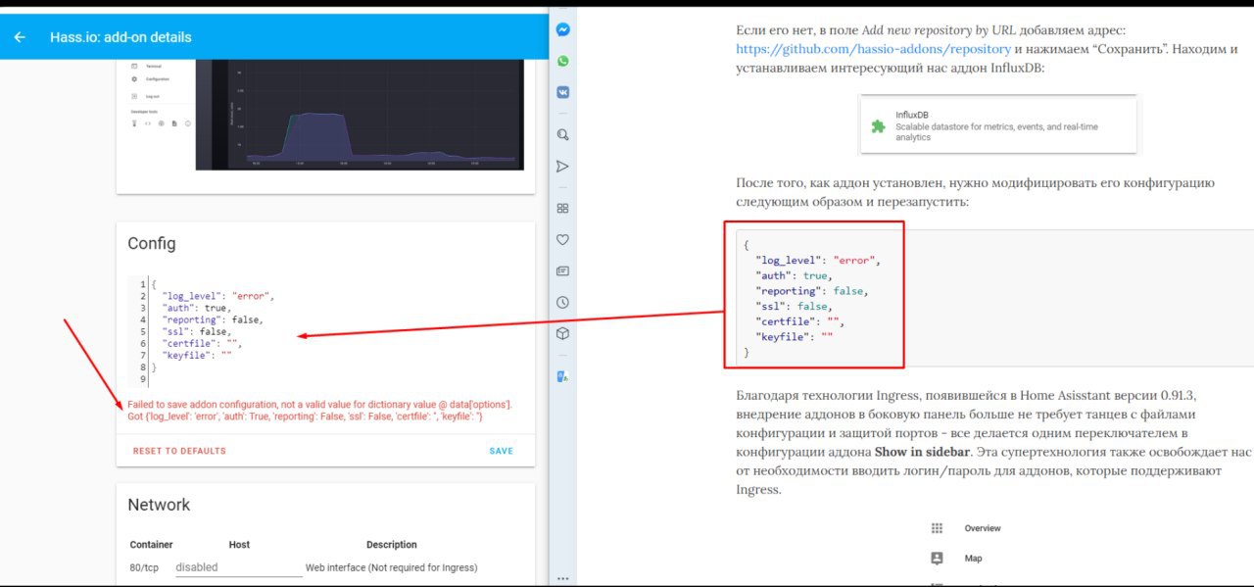Click Scalable datastore for metrics description
The image size is (1254, 587).
(996, 131)
